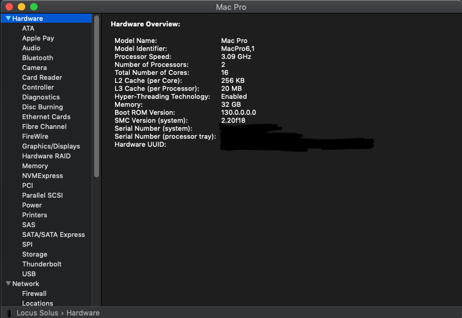Select Bluetooth in the sidebar
Viewport: 462px width, 318px height.
click(38, 58)
